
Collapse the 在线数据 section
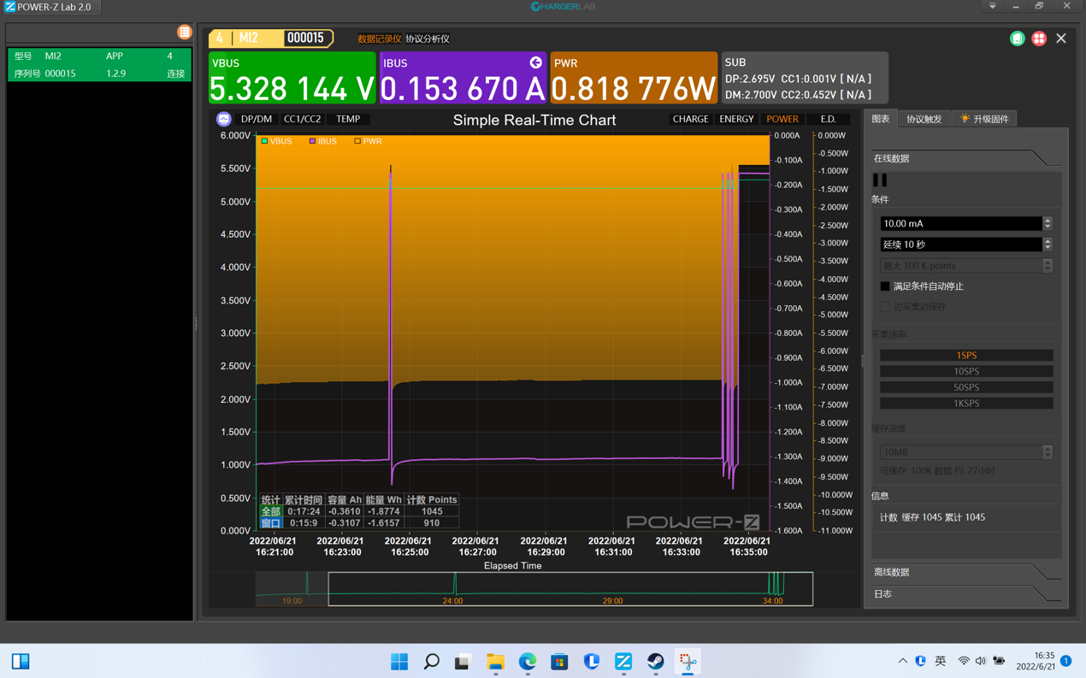(966, 158)
